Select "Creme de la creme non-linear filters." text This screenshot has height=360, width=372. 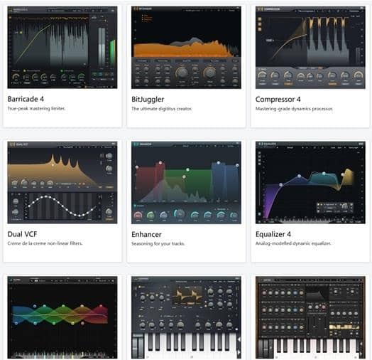(45, 243)
